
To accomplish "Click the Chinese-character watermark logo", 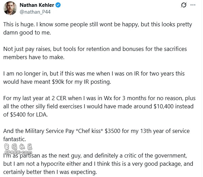I will [18, 147].
